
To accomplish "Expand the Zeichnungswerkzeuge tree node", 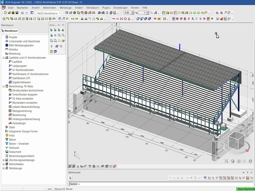I will click(3, 160).
